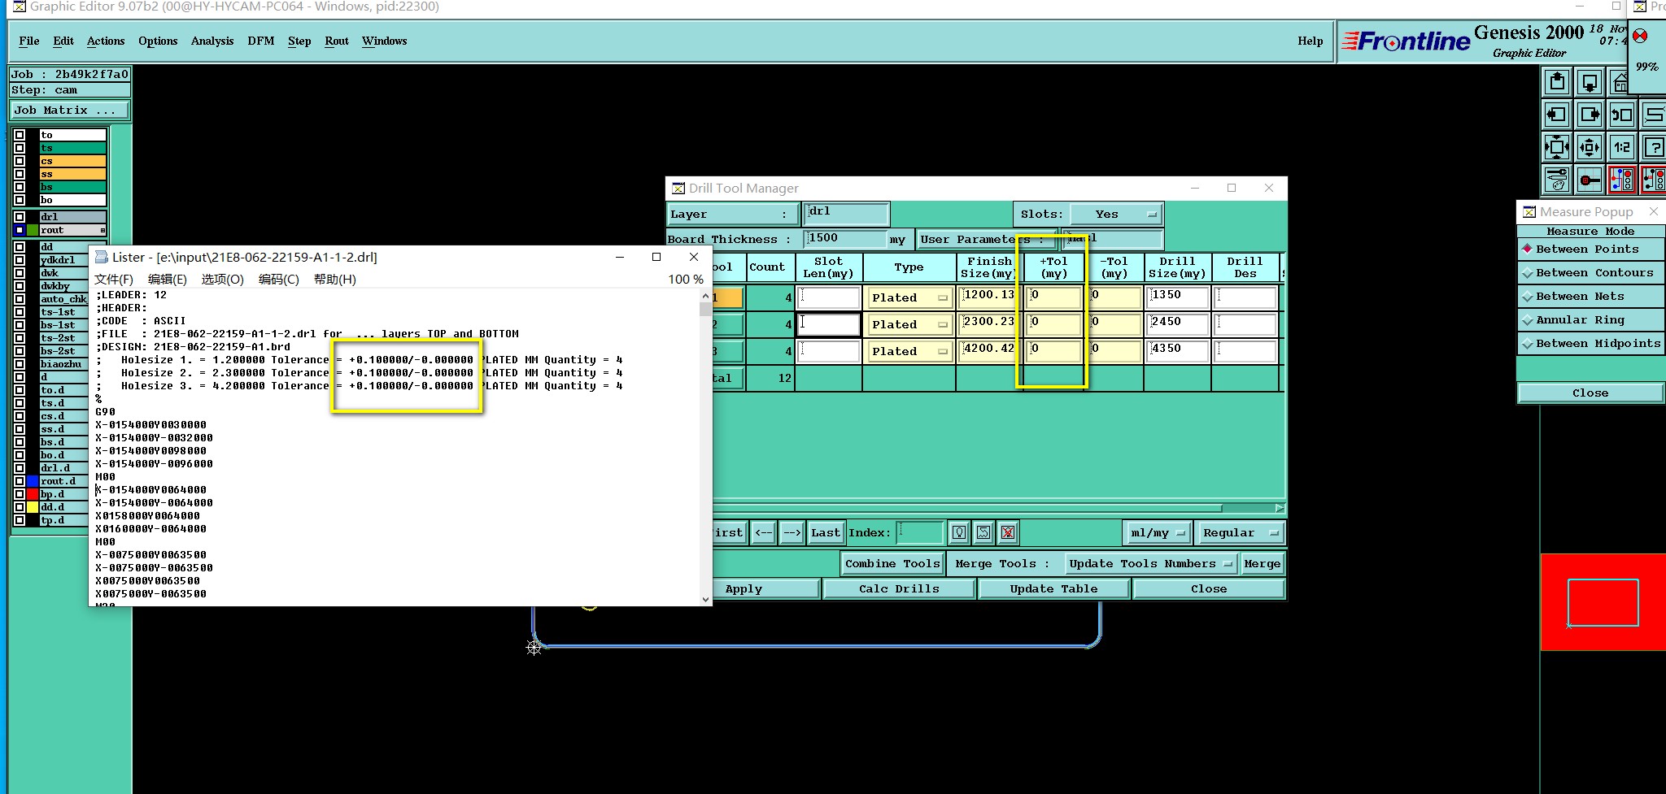This screenshot has width=1666, height=794.
Task: Click the move-layer-up icon in toolbar
Action: (1557, 82)
